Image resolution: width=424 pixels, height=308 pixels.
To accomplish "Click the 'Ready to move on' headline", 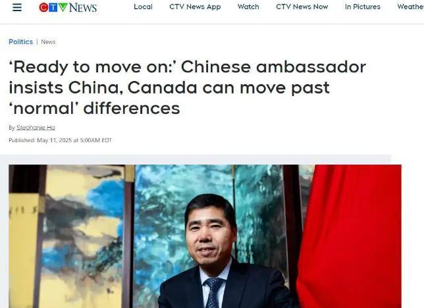I will 188,88.
